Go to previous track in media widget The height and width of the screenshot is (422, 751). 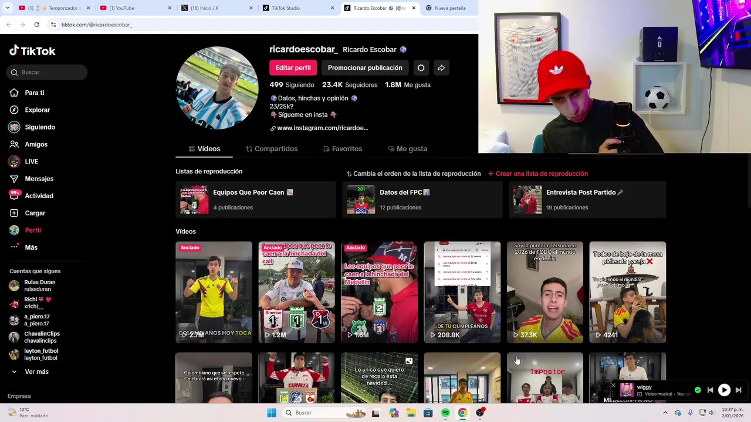click(x=710, y=390)
